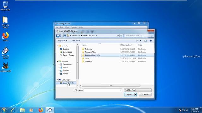This screenshot has height=113, width=202.
Task: Open the File menu in Kiwi Log Viewer
Action: [x=57, y=27]
